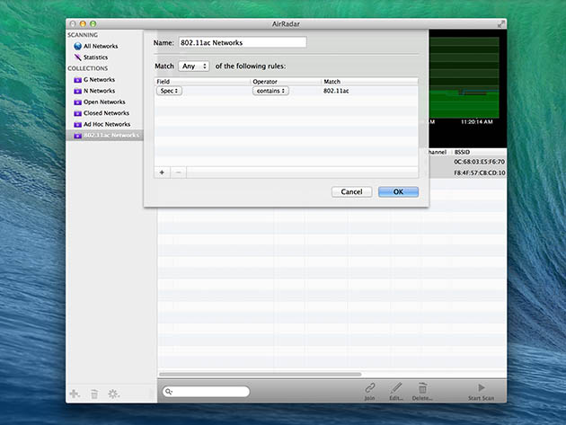
Task: Open All Networks globe icon
Action: point(77,46)
